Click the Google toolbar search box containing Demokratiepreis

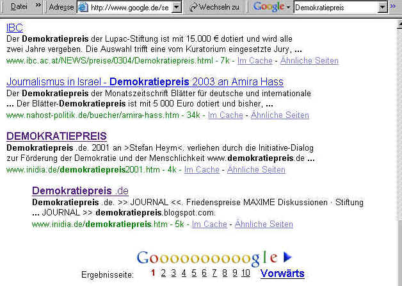[x=336, y=8]
